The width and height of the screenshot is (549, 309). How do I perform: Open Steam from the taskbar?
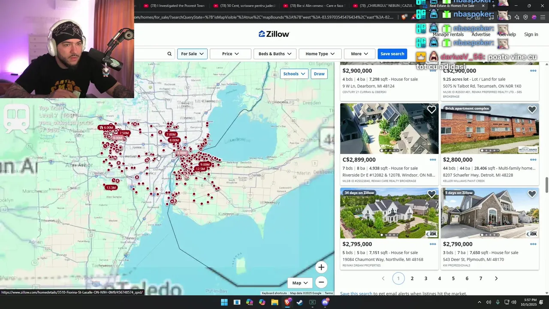pos(300,302)
